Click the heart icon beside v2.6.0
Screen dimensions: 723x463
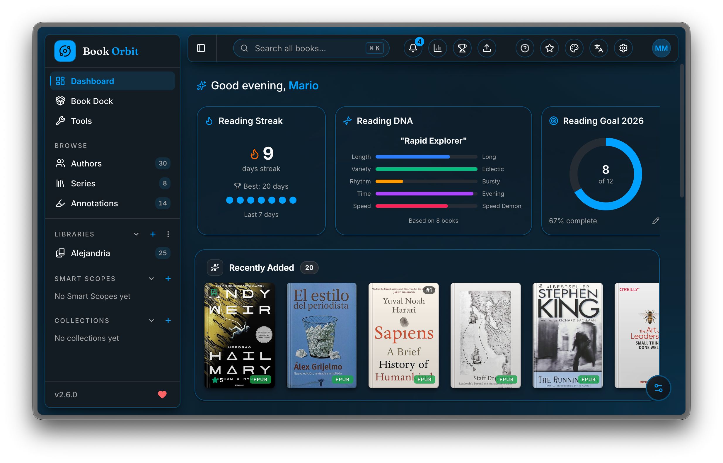coord(162,394)
